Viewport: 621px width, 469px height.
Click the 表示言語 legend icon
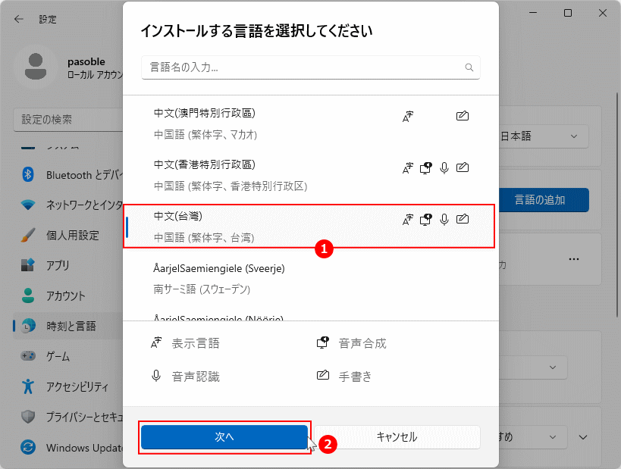point(156,342)
